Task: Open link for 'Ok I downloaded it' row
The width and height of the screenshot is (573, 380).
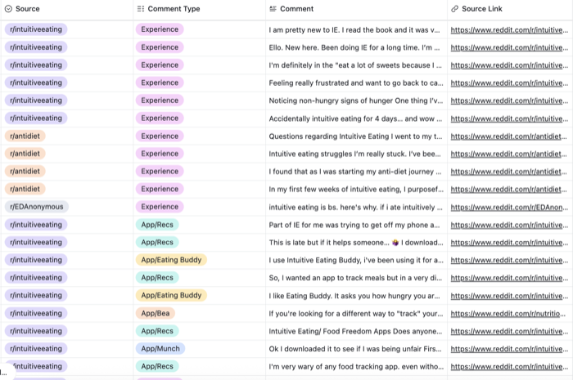Action: [509, 349]
